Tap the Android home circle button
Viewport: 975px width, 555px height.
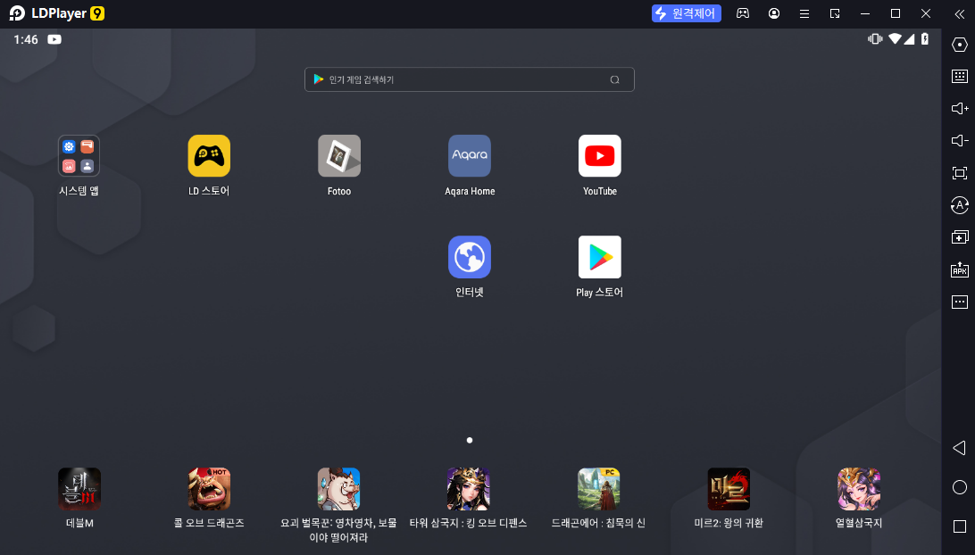coord(960,487)
